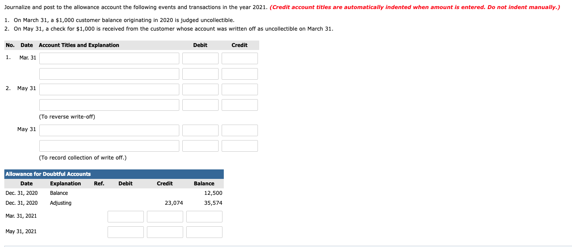Click account title field above 'To reverse write-off'
Screen dimensions: 572x247
[x=109, y=105]
